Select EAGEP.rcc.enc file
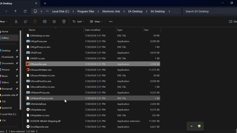The height and width of the screenshot is (133, 237). (93, 58)
